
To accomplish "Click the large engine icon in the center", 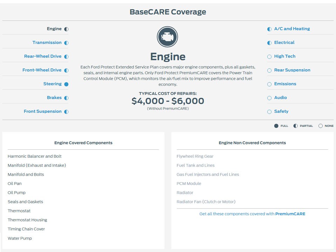I will click(167, 37).
